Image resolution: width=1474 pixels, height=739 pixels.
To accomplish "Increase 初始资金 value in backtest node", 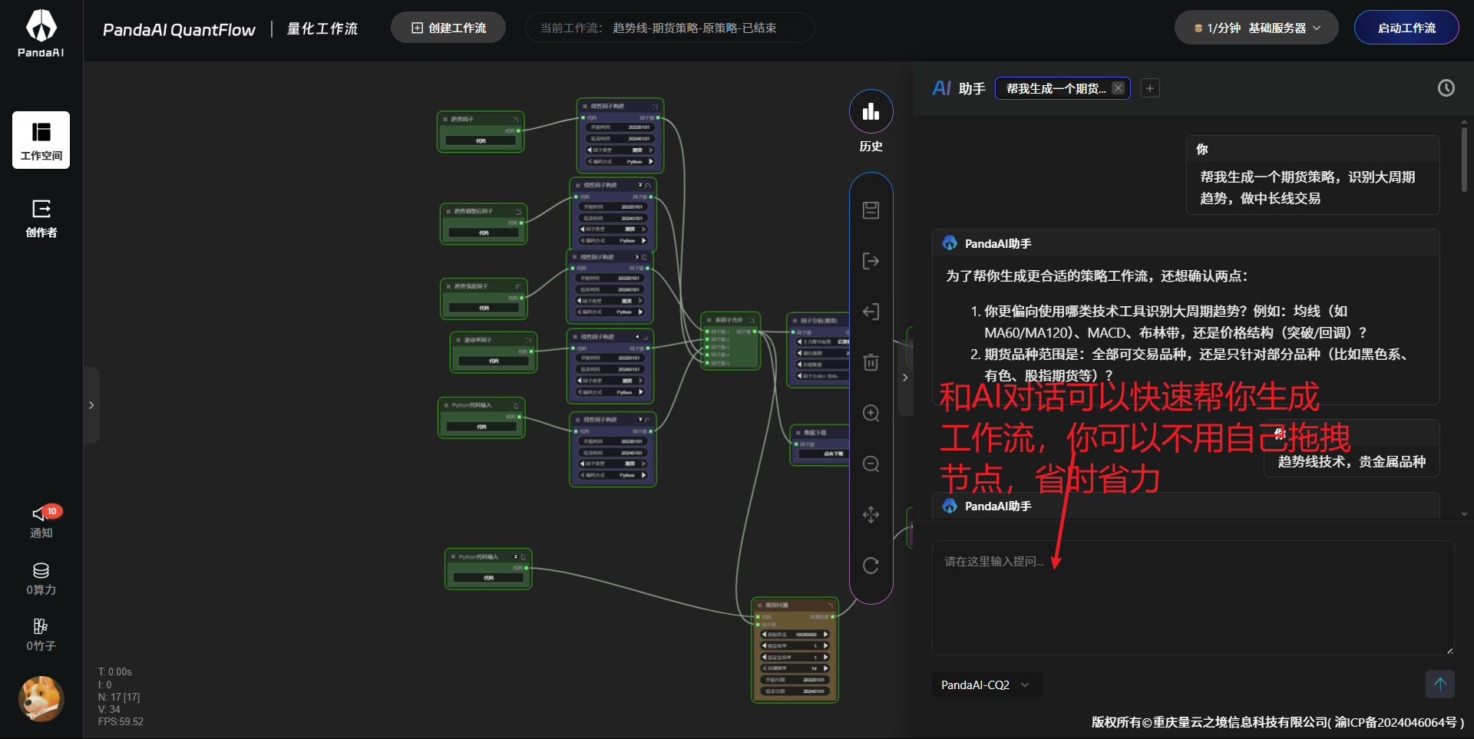I will (x=826, y=635).
